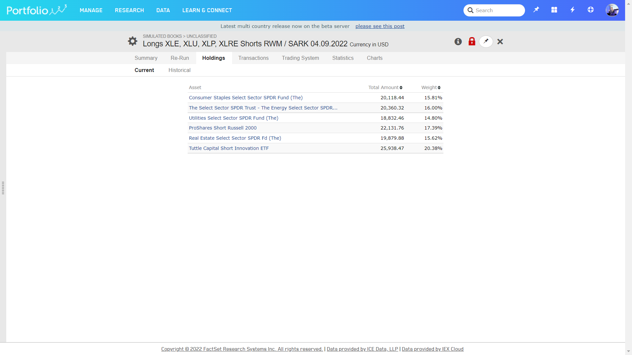Image resolution: width=632 pixels, height=355 pixels.
Task: Switch to Historical holdings view
Action: tap(179, 70)
